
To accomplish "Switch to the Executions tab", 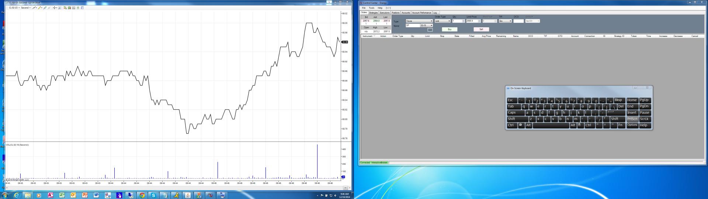I will [385, 13].
